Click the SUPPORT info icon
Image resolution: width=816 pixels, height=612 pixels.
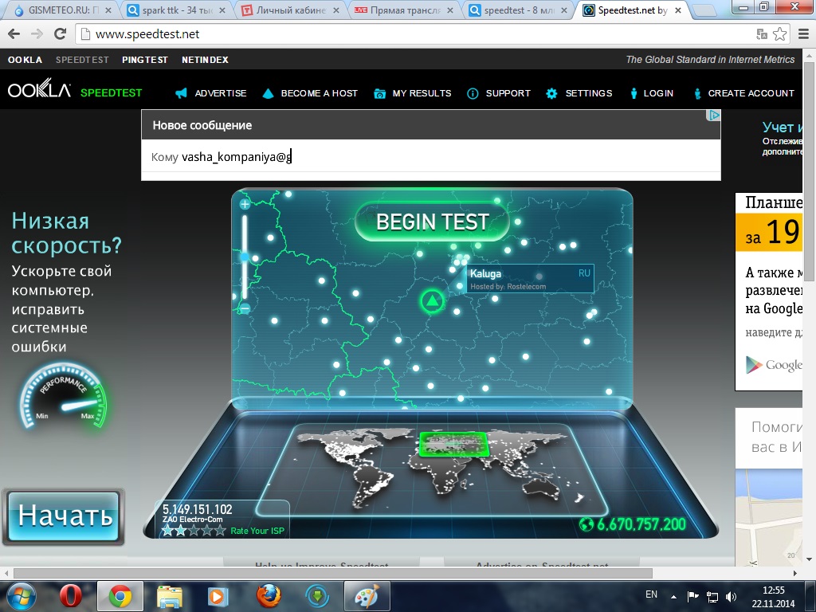tap(473, 94)
